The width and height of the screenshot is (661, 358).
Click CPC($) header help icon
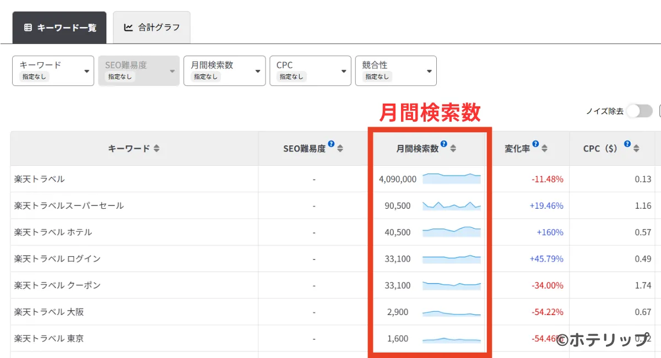627,144
